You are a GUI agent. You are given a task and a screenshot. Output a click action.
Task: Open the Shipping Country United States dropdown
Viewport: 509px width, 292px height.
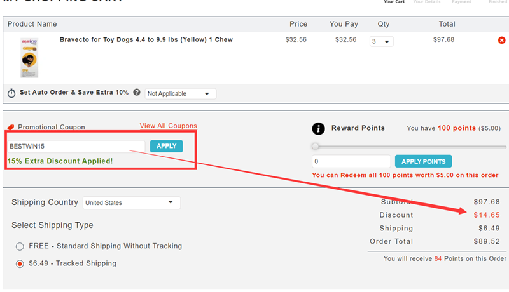point(132,202)
